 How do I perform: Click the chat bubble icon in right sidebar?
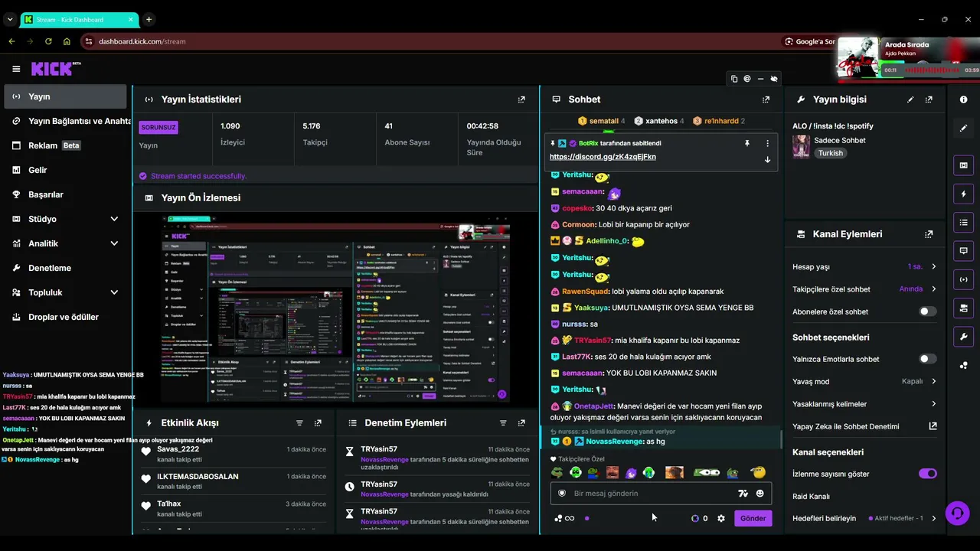click(x=963, y=251)
